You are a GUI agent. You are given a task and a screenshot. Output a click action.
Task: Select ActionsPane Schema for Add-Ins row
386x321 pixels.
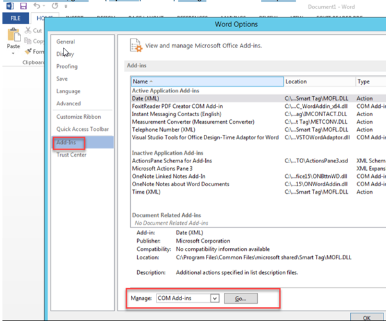coord(258,160)
